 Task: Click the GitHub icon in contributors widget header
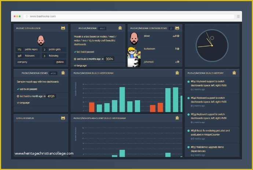tap(177, 28)
